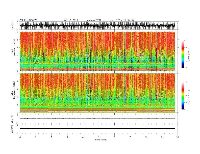Click the ch.3(V) voltage trace line

pos(97,119)
